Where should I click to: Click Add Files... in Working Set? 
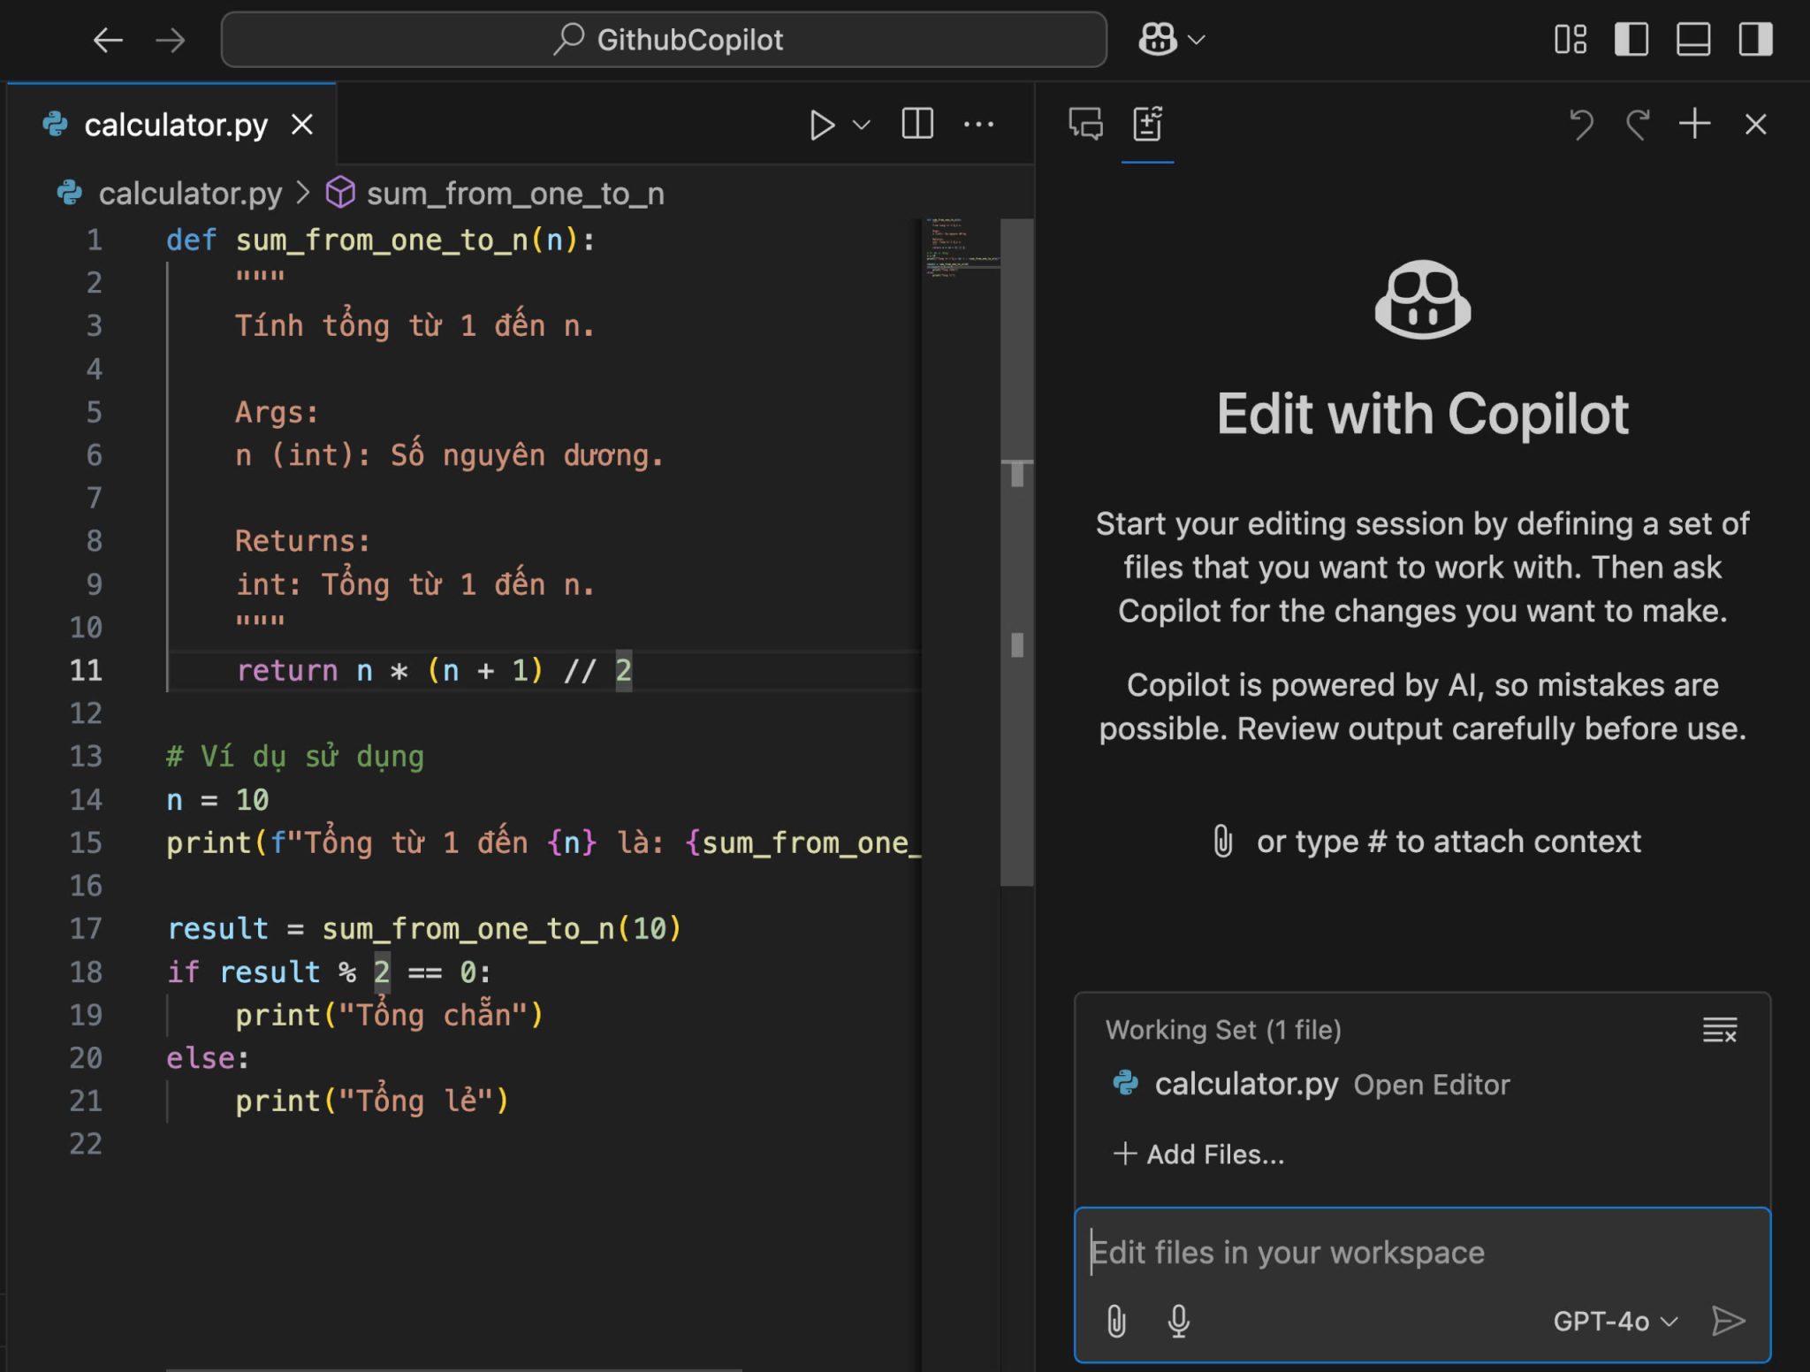[1199, 1154]
